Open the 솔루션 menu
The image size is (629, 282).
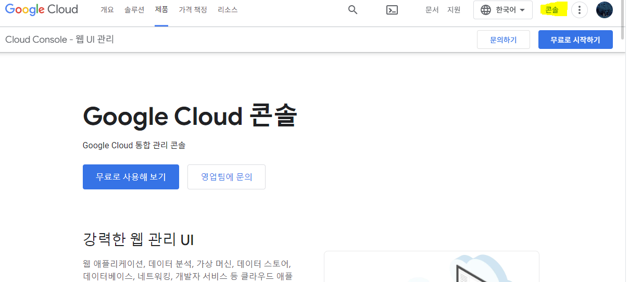(134, 10)
